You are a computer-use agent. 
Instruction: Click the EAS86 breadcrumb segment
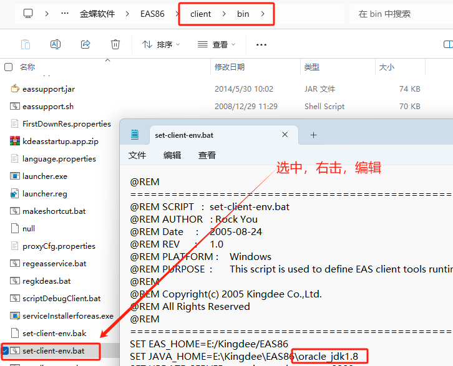click(x=153, y=14)
